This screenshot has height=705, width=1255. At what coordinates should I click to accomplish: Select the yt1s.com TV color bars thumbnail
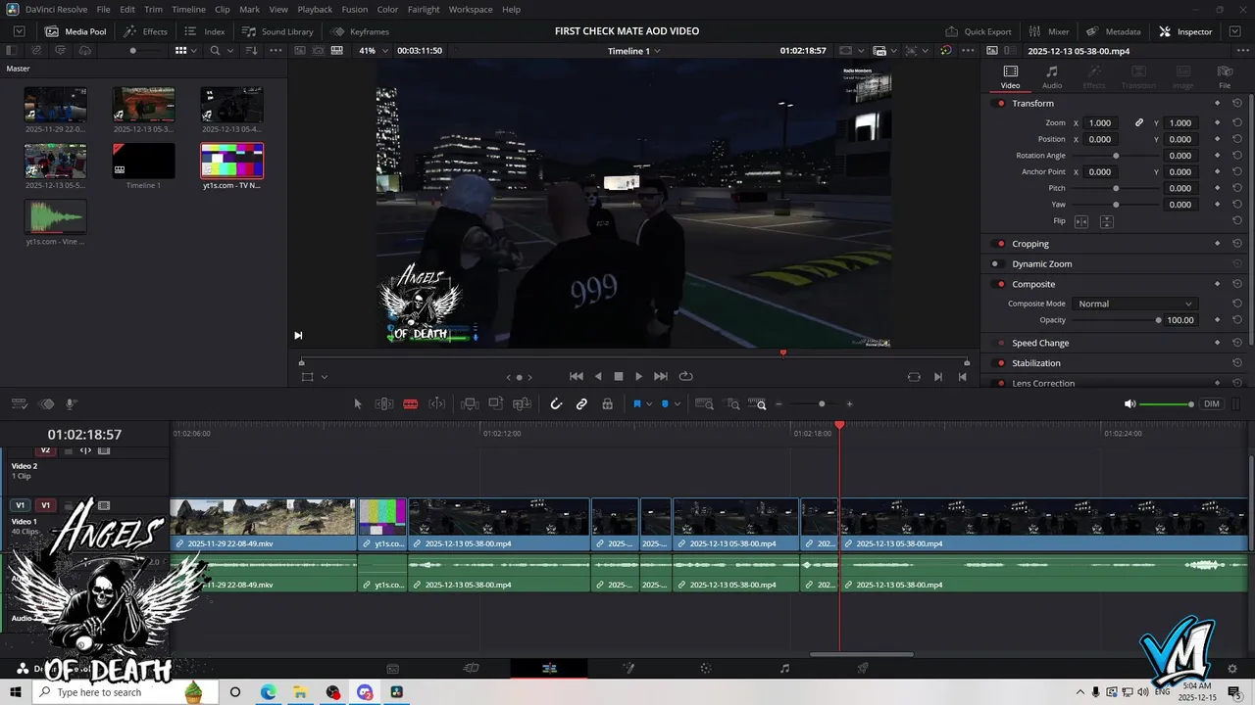point(232,161)
